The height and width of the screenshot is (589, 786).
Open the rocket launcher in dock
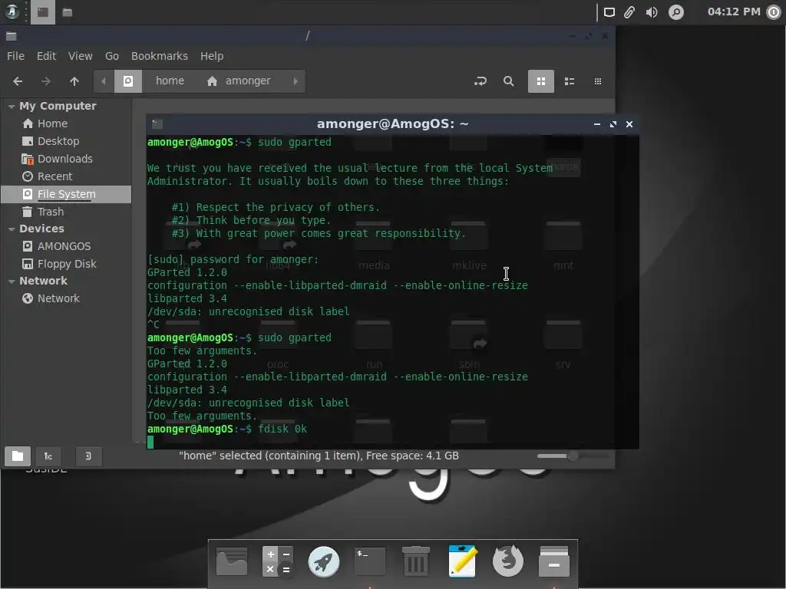[x=323, y=561]
